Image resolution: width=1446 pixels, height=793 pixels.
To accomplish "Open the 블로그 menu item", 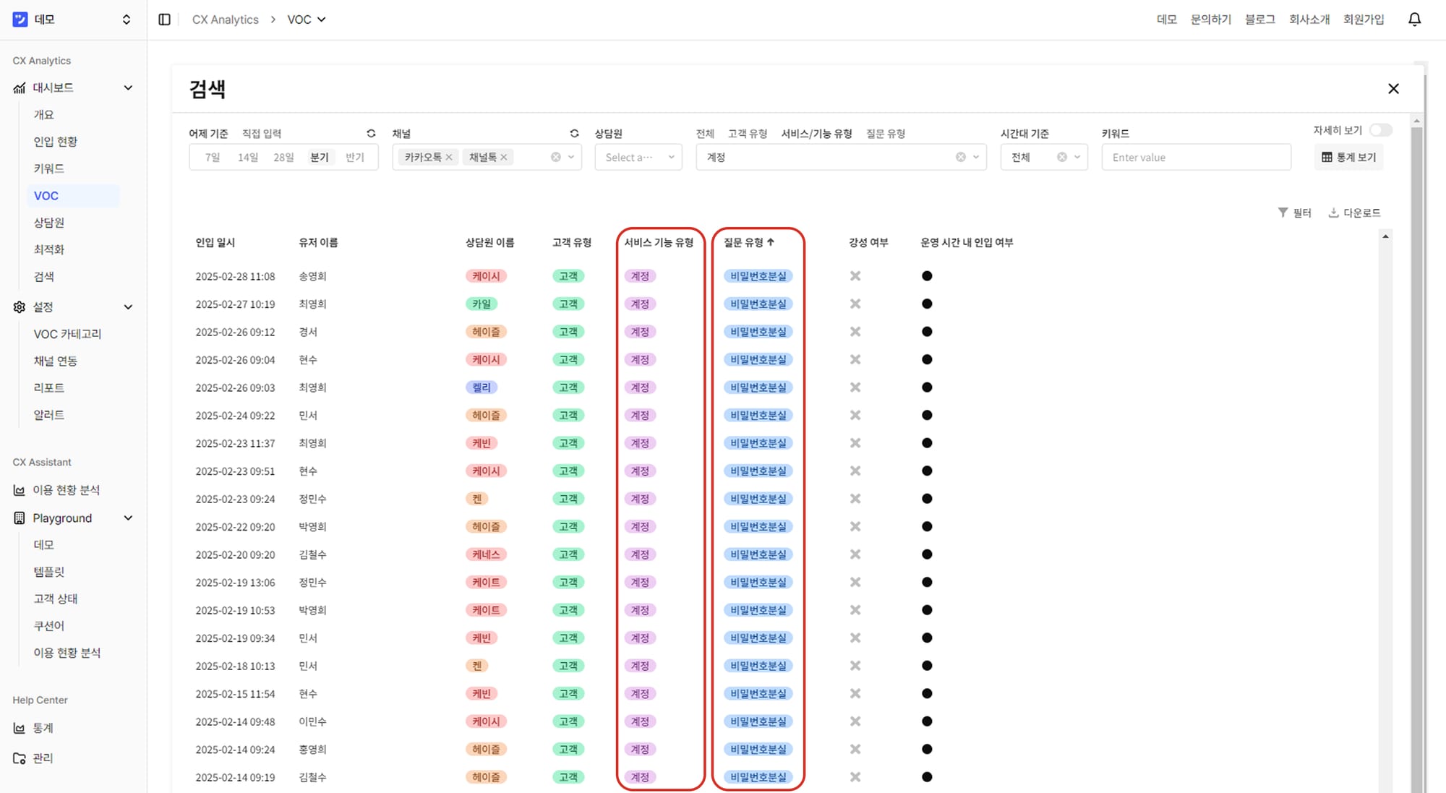I will (x=1259, y=20).
